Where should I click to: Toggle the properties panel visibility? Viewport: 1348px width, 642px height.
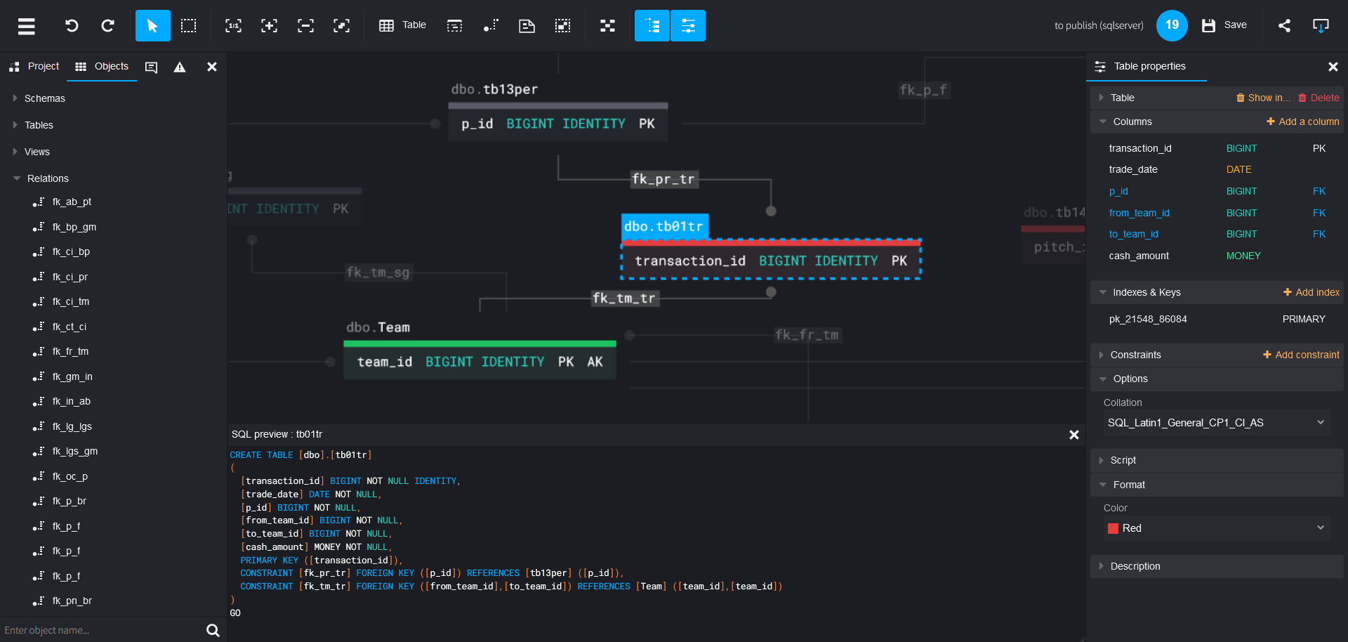[x=687, y=25]
